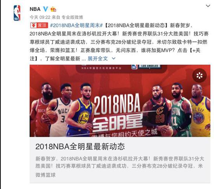The image size is (214, 189).
Task: Click the NBA logo avatar
Action: (x=17, y=13)
